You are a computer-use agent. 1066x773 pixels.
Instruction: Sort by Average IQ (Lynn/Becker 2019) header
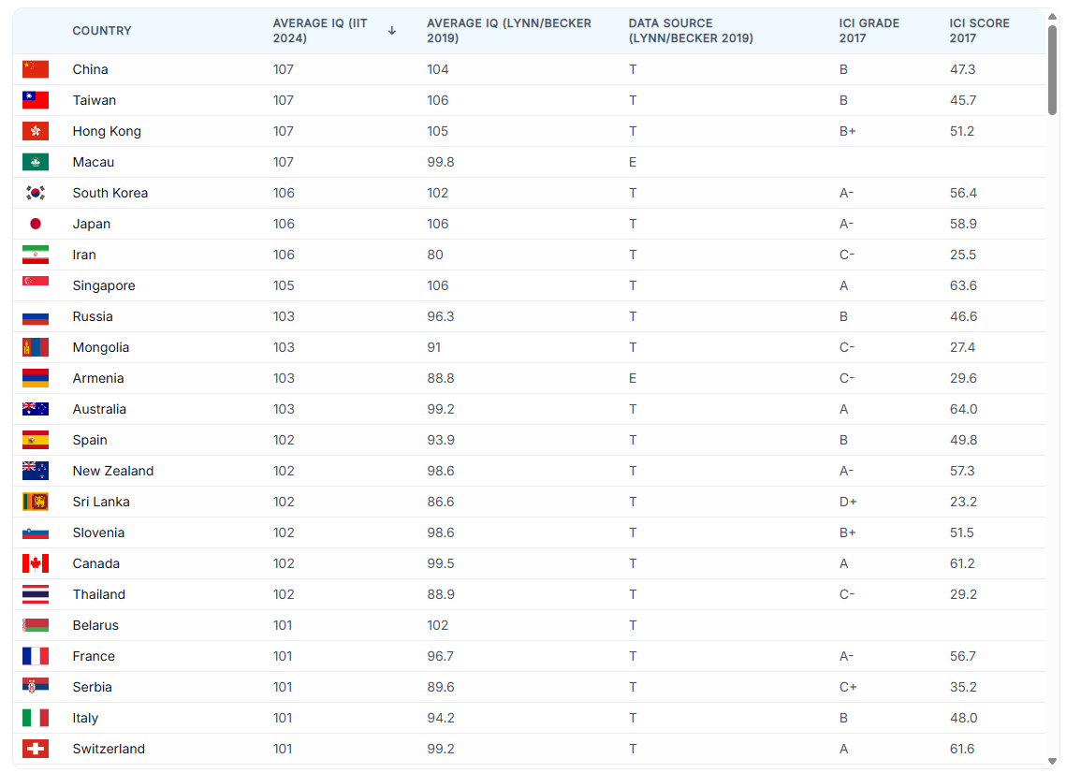(509, 31)
